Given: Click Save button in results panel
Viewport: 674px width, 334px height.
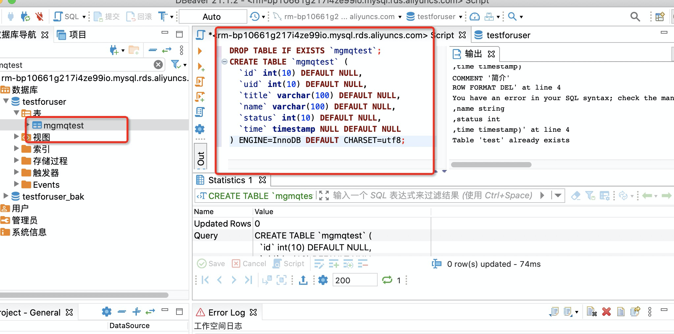Looking at the screenshot, I should pos(211,264).
